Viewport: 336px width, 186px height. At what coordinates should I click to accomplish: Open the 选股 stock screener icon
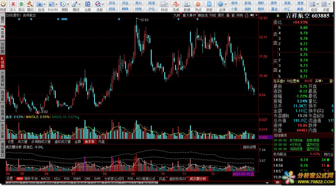point(98,4)
